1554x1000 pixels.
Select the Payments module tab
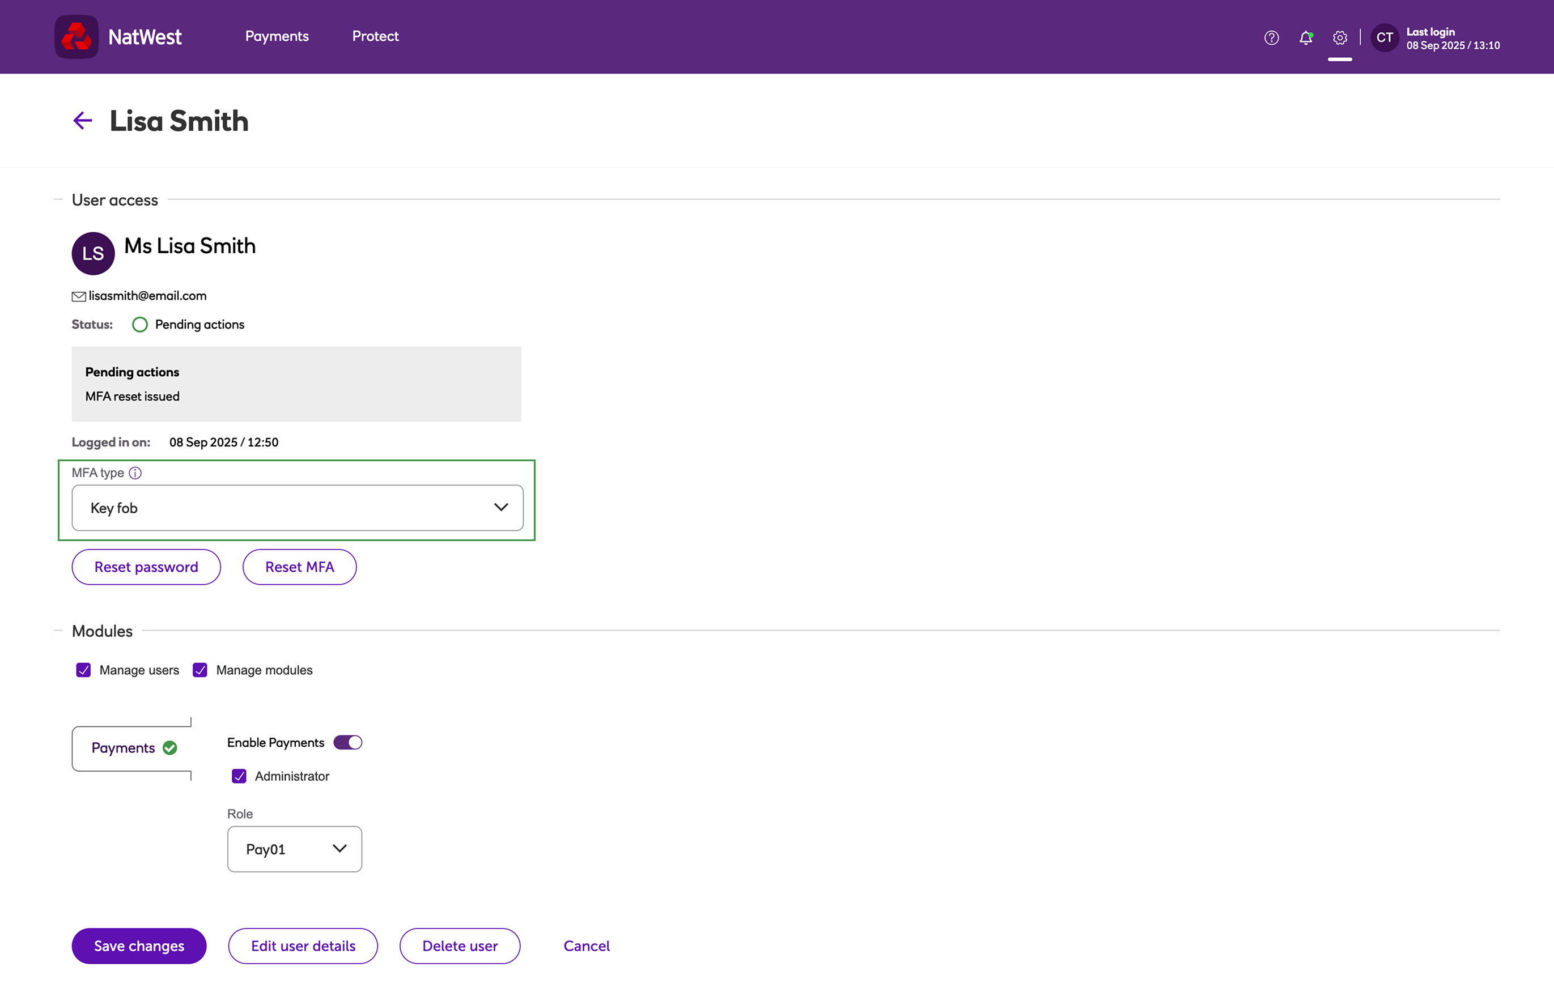coord(132,748)
